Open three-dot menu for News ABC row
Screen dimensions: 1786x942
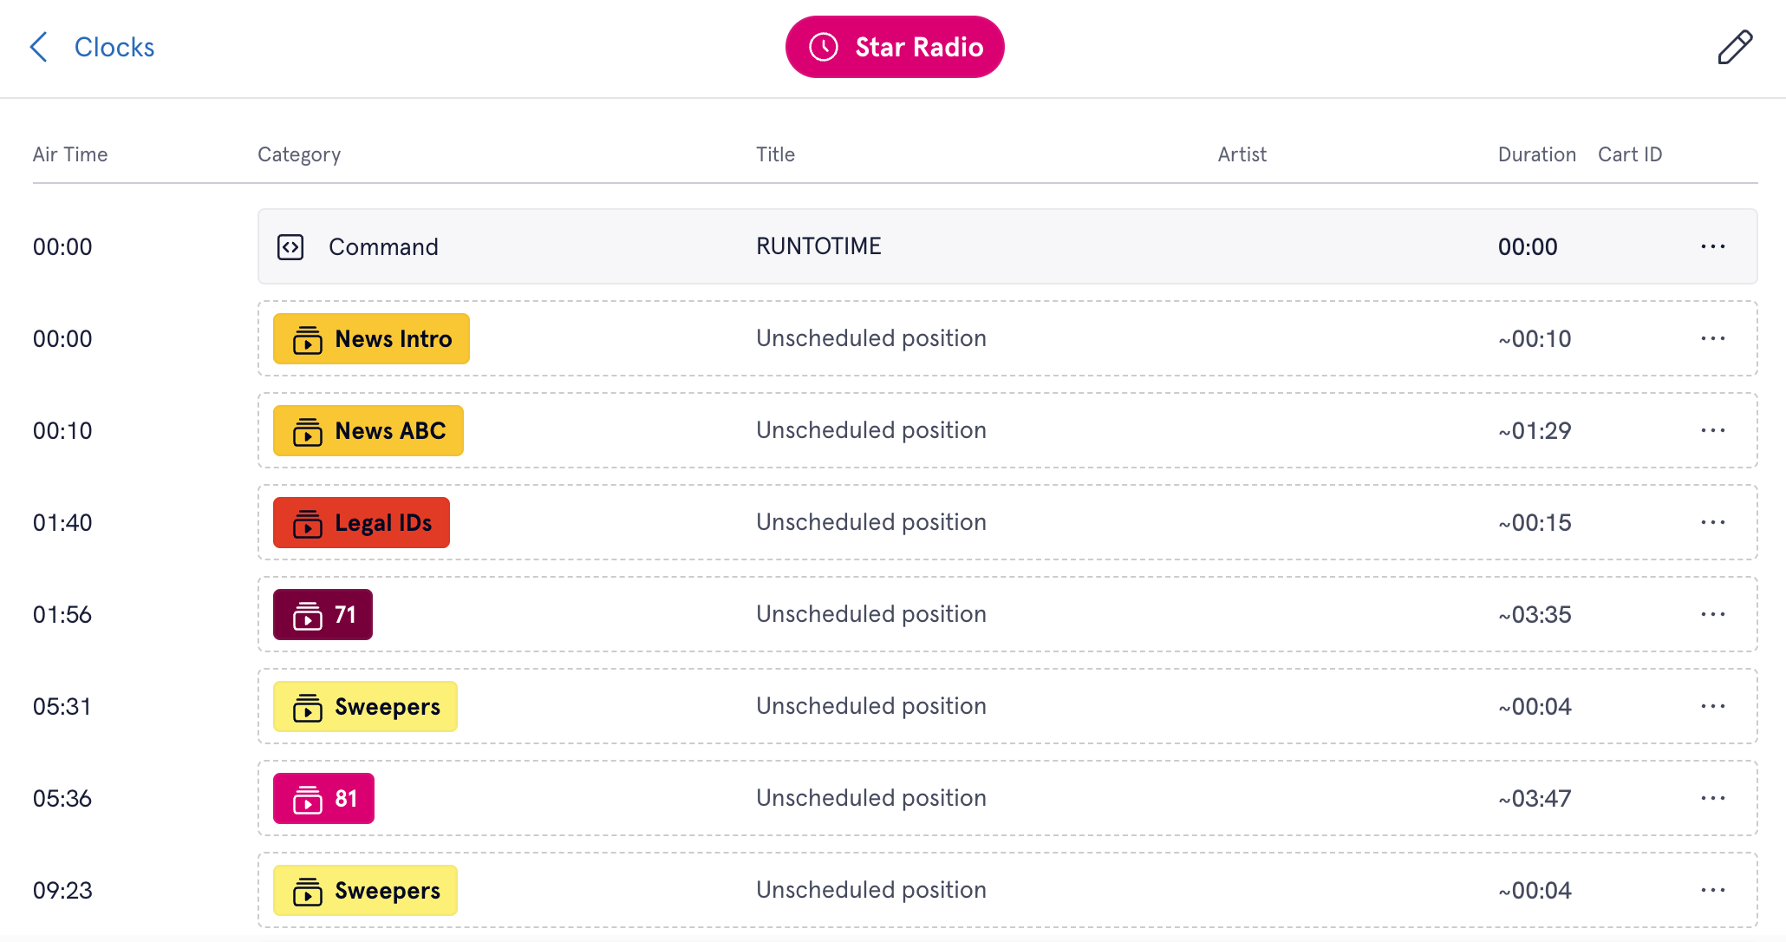pyautogui.click(x=1713, y=431)
